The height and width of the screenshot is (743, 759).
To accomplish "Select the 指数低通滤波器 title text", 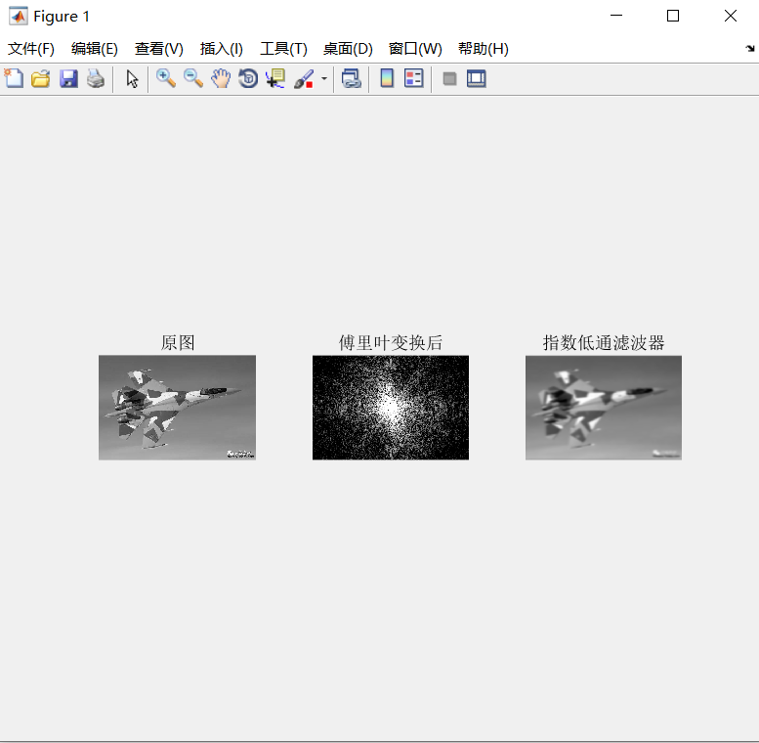I will pos(604,343).
